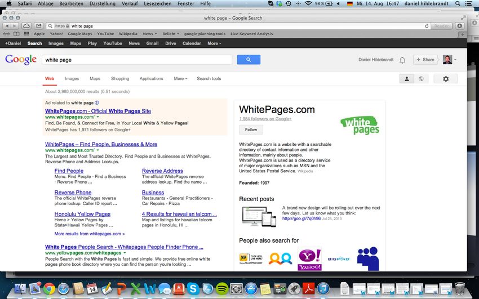479x299 pixels.
Task: Open the goo.gl/7q0h96 link in Recent posts
Action: tap(301, 218)
